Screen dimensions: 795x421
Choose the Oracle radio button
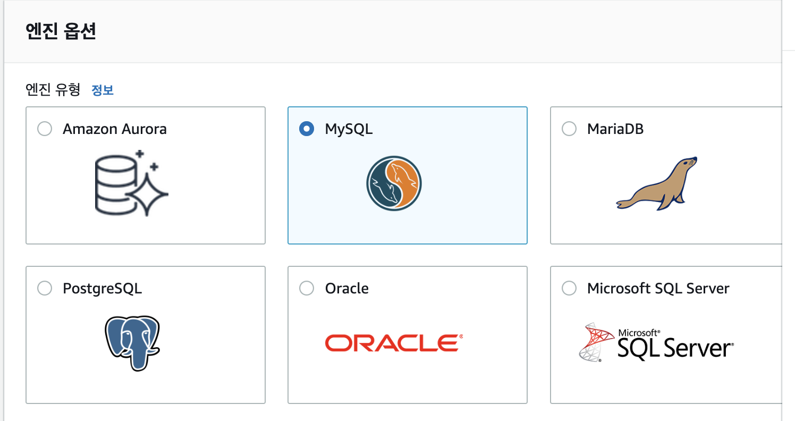(x=307, y=288)
